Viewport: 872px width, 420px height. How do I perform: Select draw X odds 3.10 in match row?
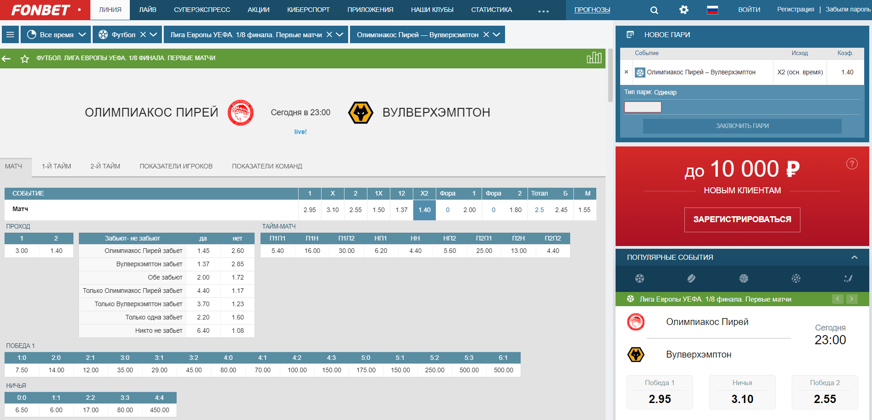333,210
